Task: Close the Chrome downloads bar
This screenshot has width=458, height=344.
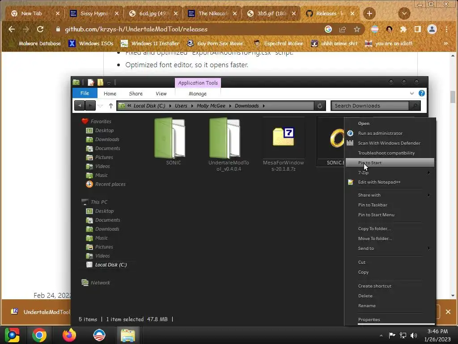Action: point(448,312)
